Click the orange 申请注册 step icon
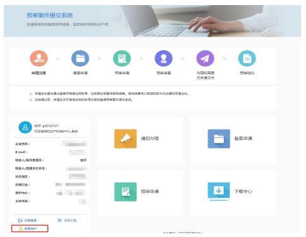The height and width of the screenshot is (237, 306). point(38,58)
